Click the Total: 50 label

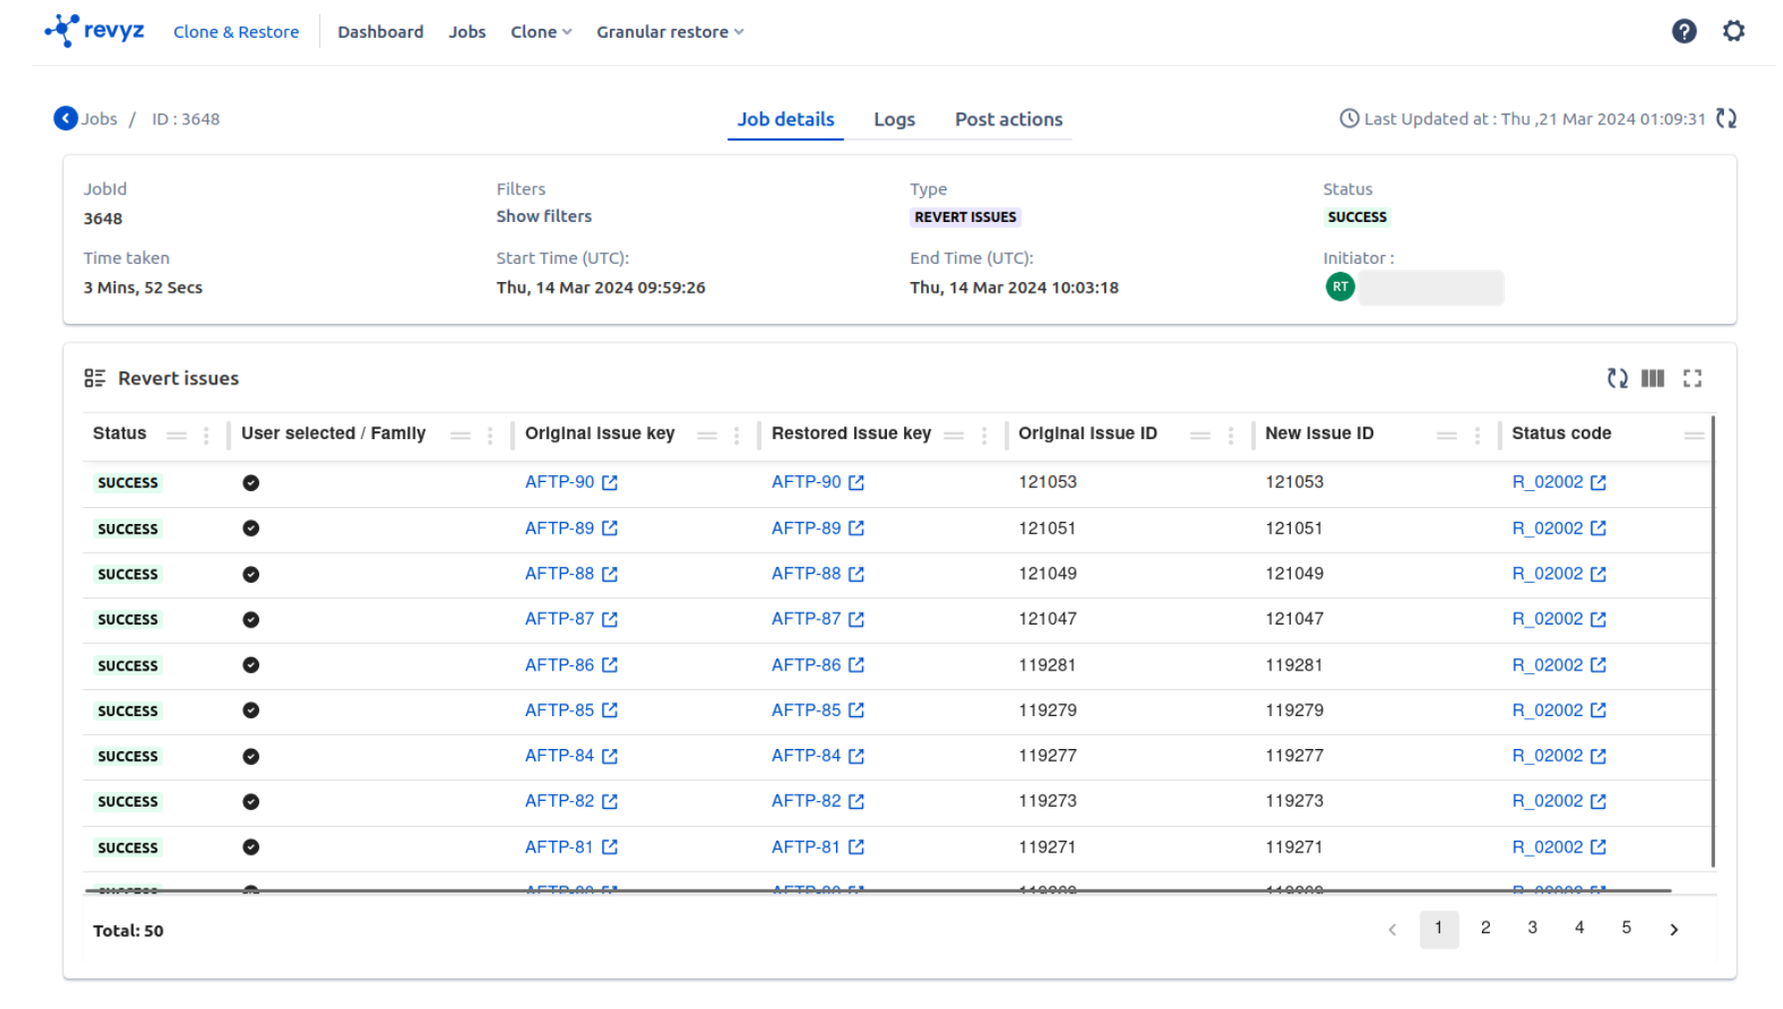(128, 931)
